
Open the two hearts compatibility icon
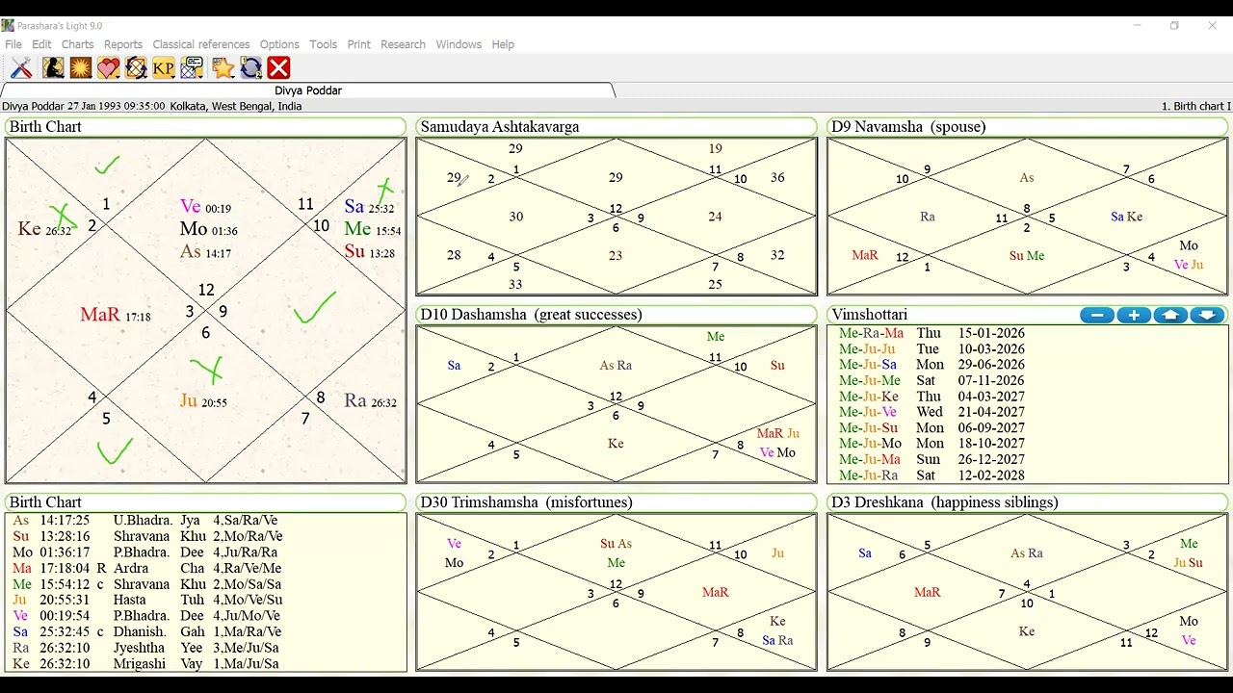click(x=108, y=67)
